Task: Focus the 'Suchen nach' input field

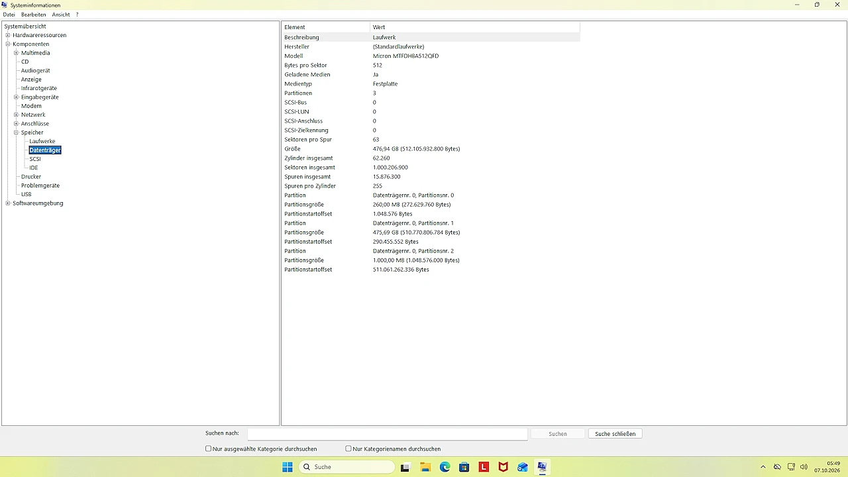Action: [388, 434]
